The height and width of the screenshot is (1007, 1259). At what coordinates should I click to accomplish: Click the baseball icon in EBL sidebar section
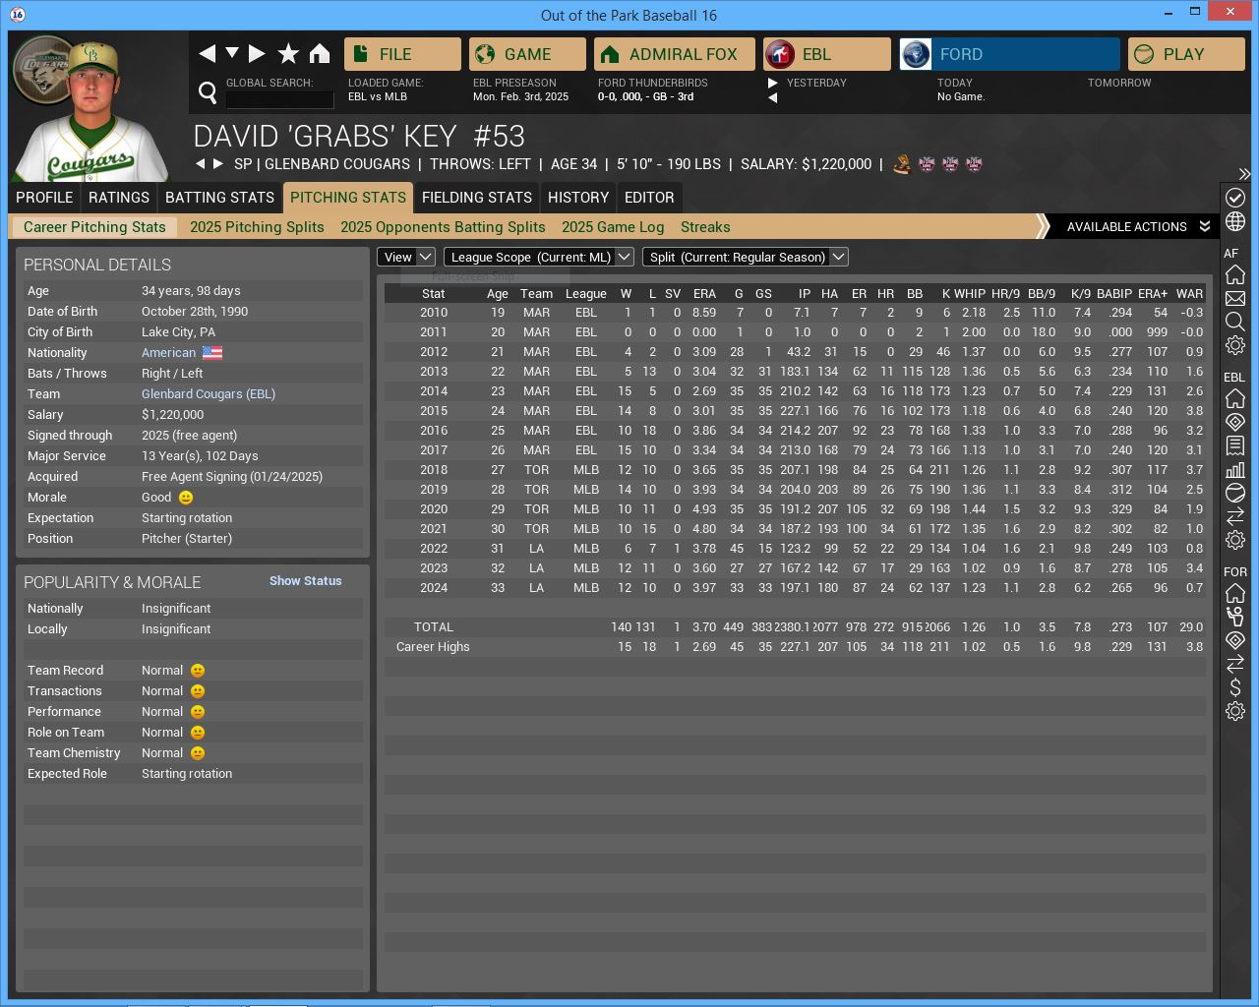(x=1235, y=493)
